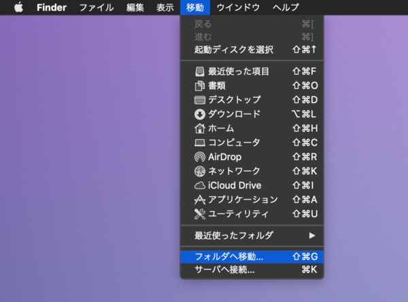
Task: Open the 編集 menu
Action: [x=135, y=7]
